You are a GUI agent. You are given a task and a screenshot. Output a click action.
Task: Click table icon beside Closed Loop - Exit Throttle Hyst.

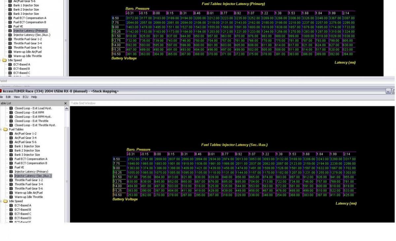click(11, 125)
